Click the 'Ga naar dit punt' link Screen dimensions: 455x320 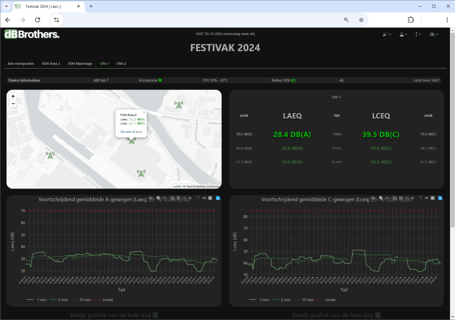(132, 132)
